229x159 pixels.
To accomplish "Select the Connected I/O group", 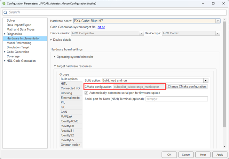I will click(70, 88).
